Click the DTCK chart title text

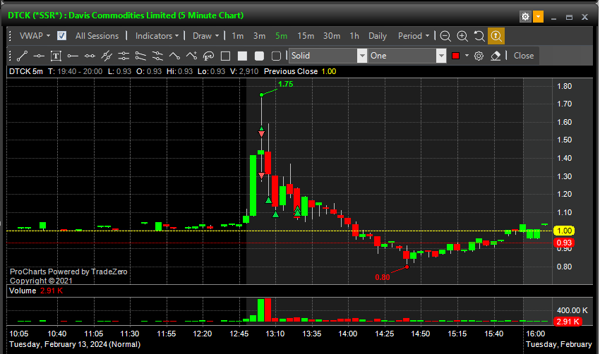pyautogui.click(x=126, y=16)
